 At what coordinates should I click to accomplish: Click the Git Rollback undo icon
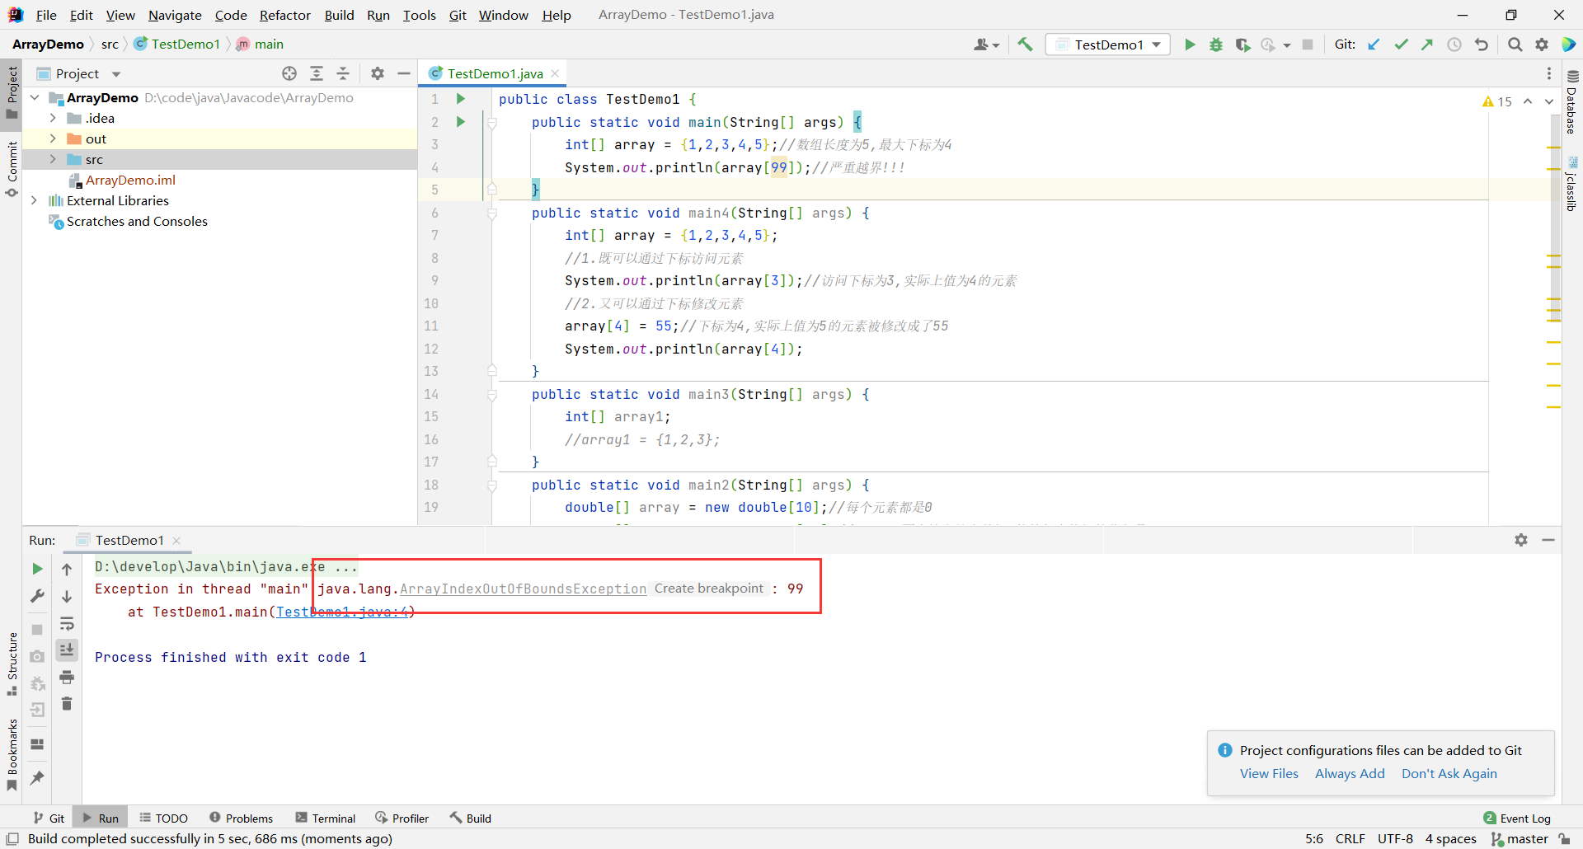(x=1482, y=45)
